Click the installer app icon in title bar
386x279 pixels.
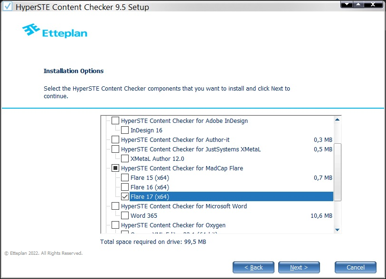(x=7, y=6)
